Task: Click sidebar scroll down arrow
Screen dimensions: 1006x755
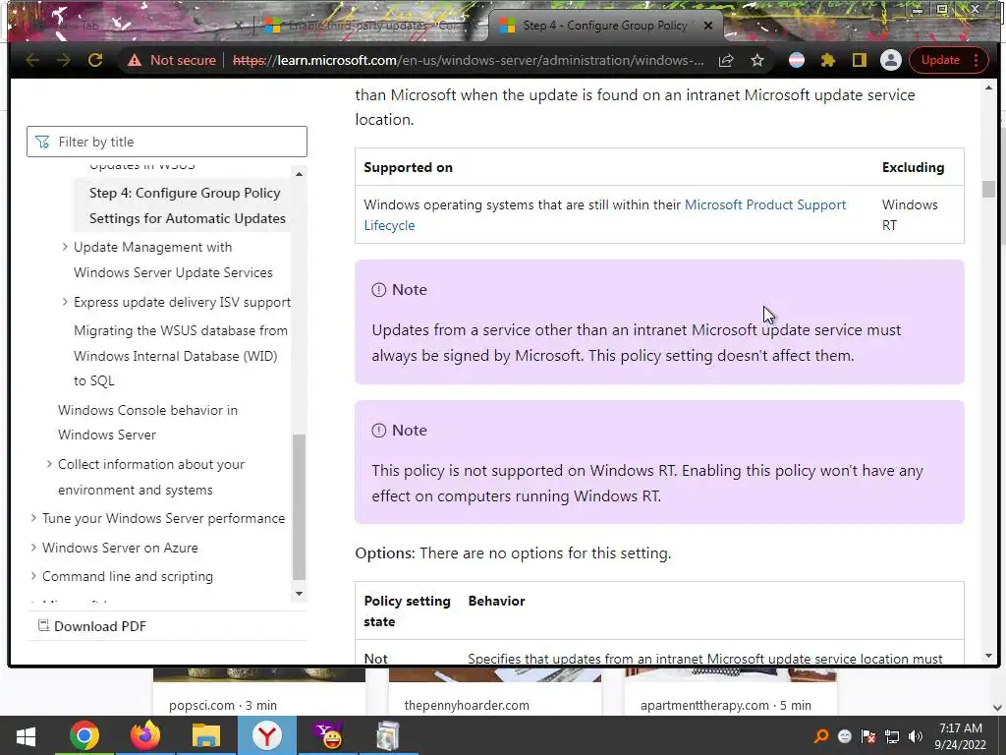Action: click(x=299, y=594)
